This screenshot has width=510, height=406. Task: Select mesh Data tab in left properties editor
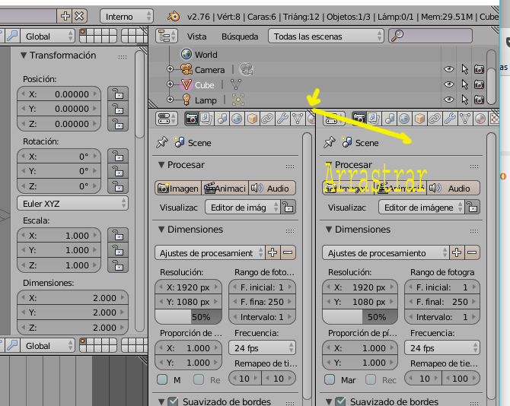(298, 119)
